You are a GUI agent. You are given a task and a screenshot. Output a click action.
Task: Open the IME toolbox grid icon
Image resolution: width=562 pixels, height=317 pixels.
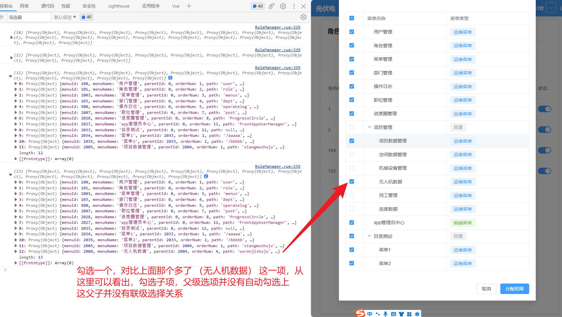pos(409,314)
